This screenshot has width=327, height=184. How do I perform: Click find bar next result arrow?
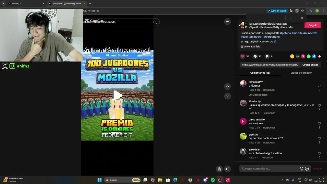296,18
